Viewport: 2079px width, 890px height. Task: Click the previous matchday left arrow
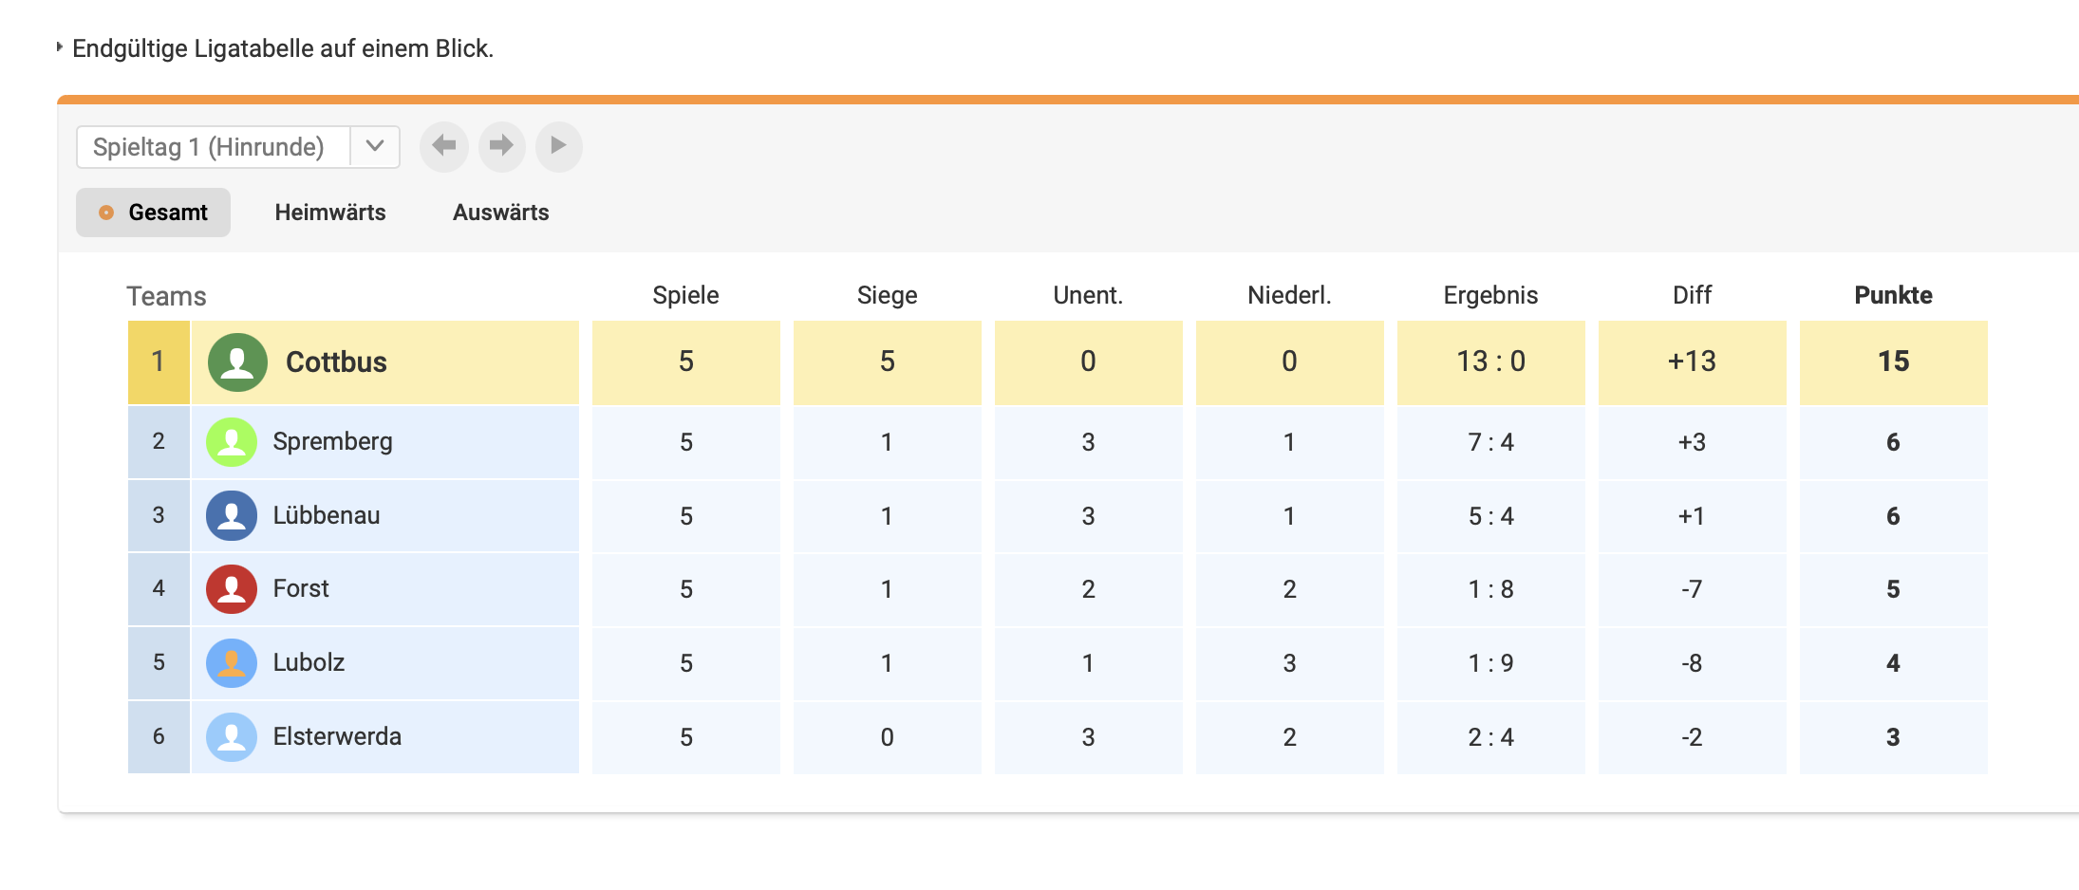(x=443, y=146)
